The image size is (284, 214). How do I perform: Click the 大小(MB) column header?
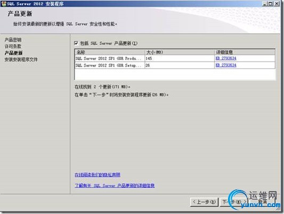point(180,52)
